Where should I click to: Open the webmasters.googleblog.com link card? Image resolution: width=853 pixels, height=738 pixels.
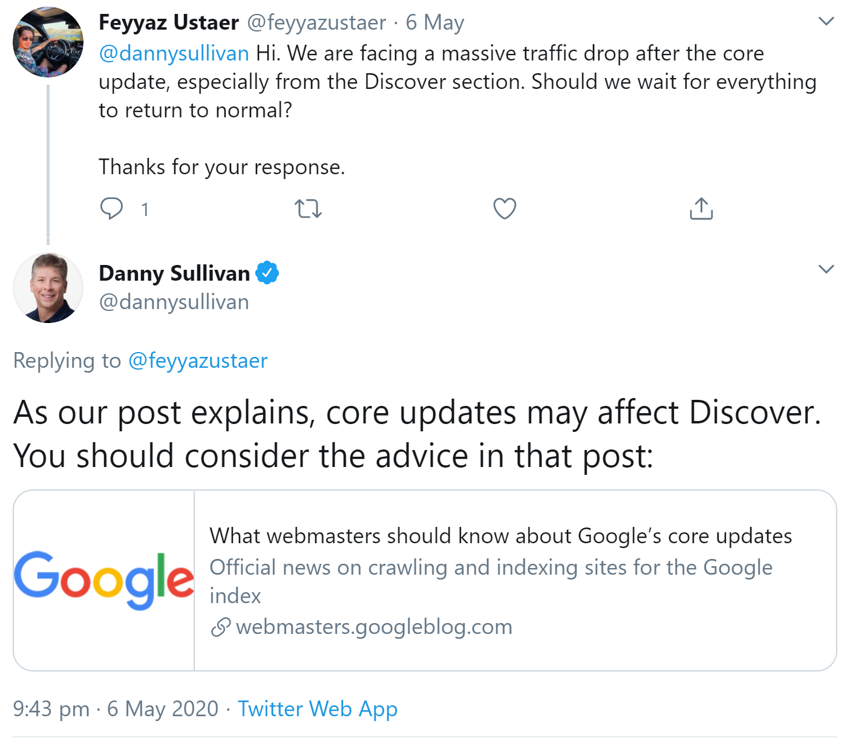374,627
